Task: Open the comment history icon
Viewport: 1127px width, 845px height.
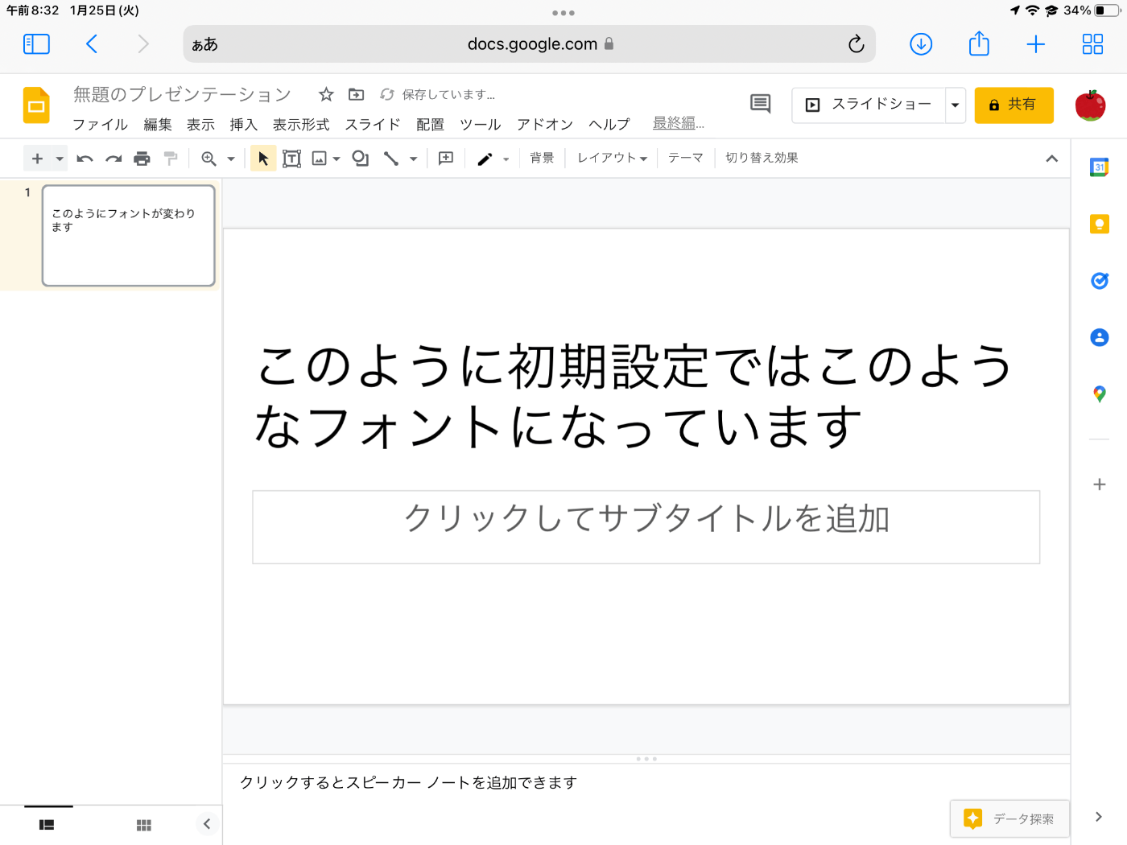Action: pyautogui.click(x=760, y=104)
